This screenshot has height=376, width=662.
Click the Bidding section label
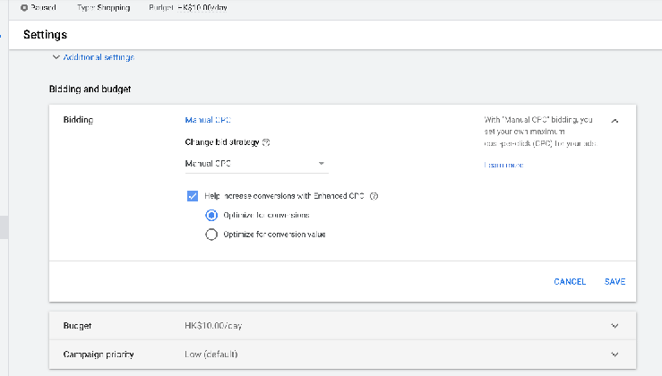[x=78, y=120]
